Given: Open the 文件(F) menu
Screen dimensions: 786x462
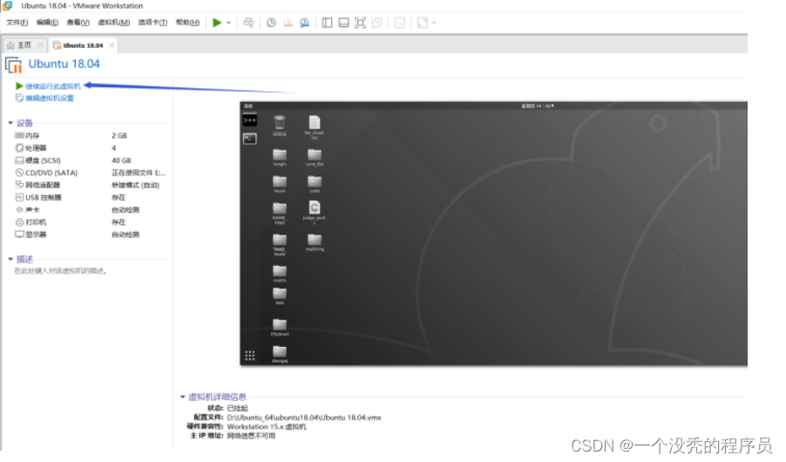Looking at the screenshot, I should coord(17,23).
